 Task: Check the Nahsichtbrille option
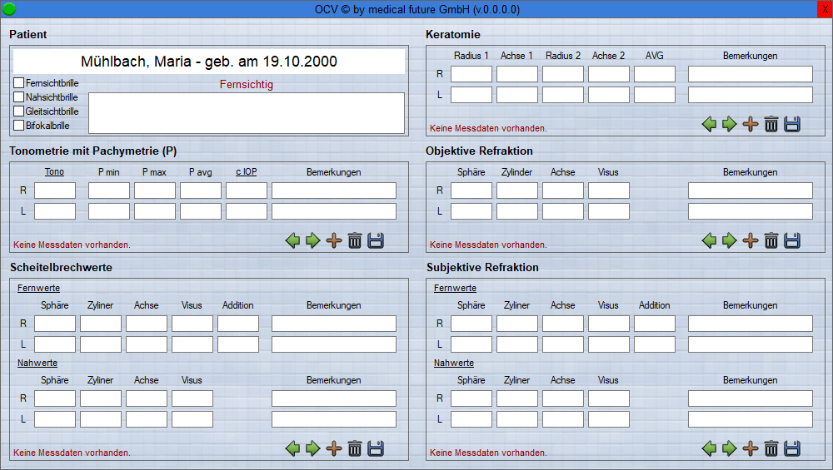19,97
